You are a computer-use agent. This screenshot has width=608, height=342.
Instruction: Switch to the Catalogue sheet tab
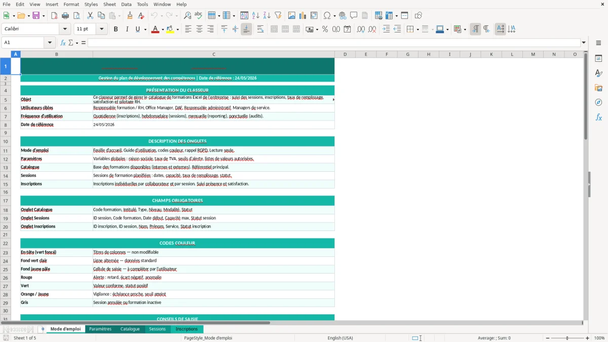coord(130,329)
